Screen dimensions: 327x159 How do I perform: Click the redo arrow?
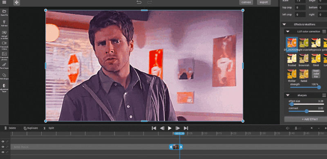(149, 2)
